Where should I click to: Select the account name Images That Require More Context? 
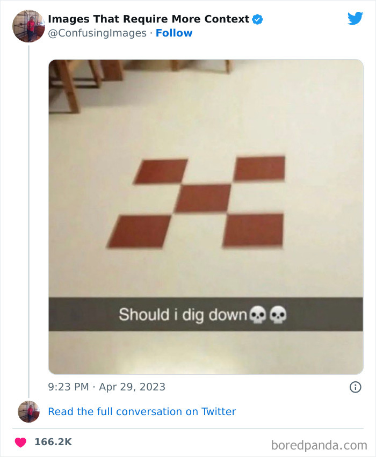147,18
